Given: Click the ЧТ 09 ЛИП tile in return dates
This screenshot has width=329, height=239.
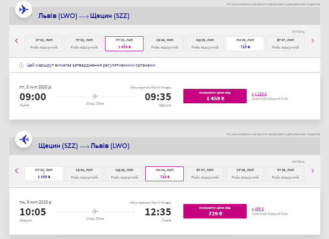Looking at the screenshot, I should 285,174.
